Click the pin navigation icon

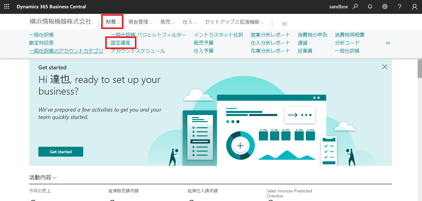387,43
